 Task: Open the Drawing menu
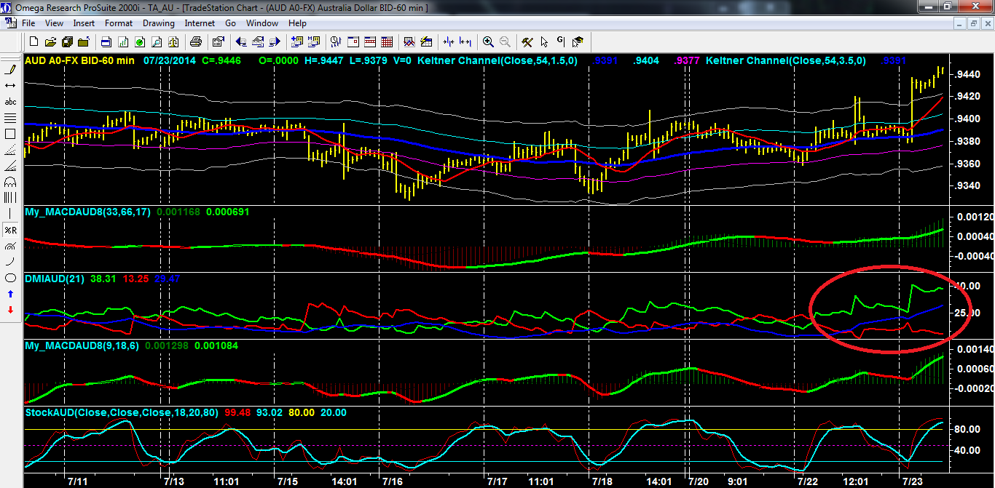(158, 23)
